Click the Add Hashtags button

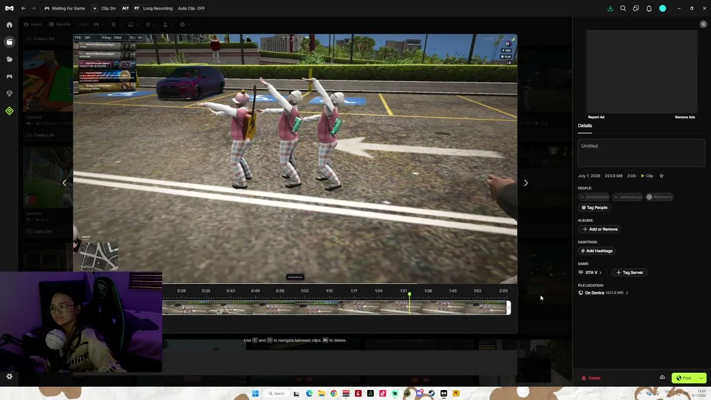click(x=597, y=251)
